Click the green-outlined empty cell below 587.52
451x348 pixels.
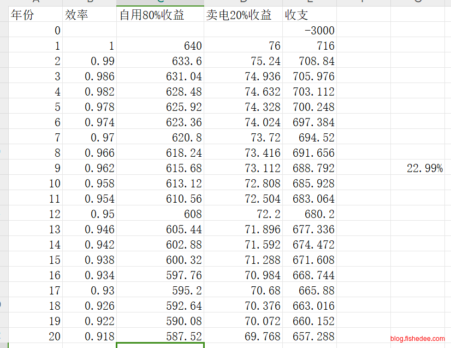(x=160, y=345)
